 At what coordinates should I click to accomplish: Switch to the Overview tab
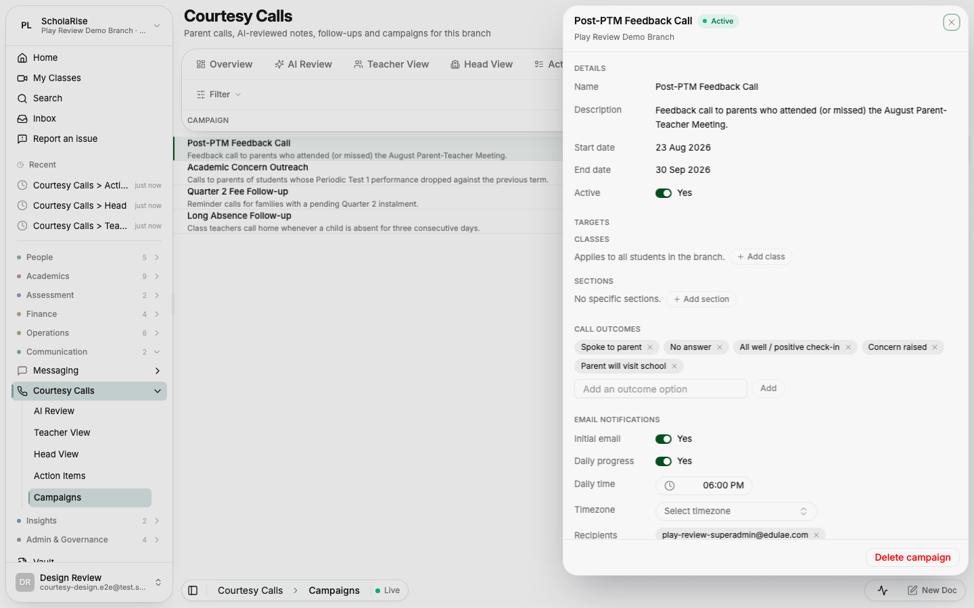(224, 64)
